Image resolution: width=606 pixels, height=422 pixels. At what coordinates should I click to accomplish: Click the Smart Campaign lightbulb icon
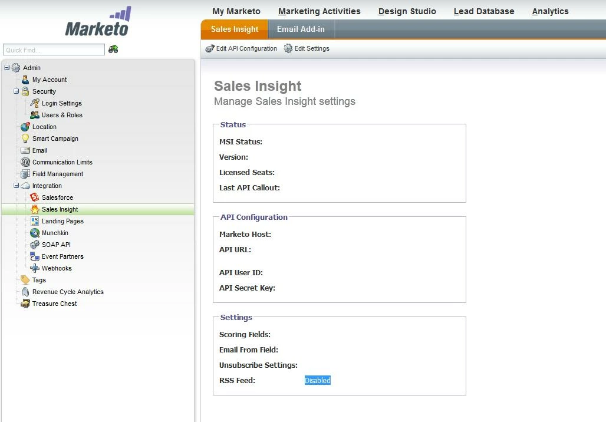click(25, 139)
